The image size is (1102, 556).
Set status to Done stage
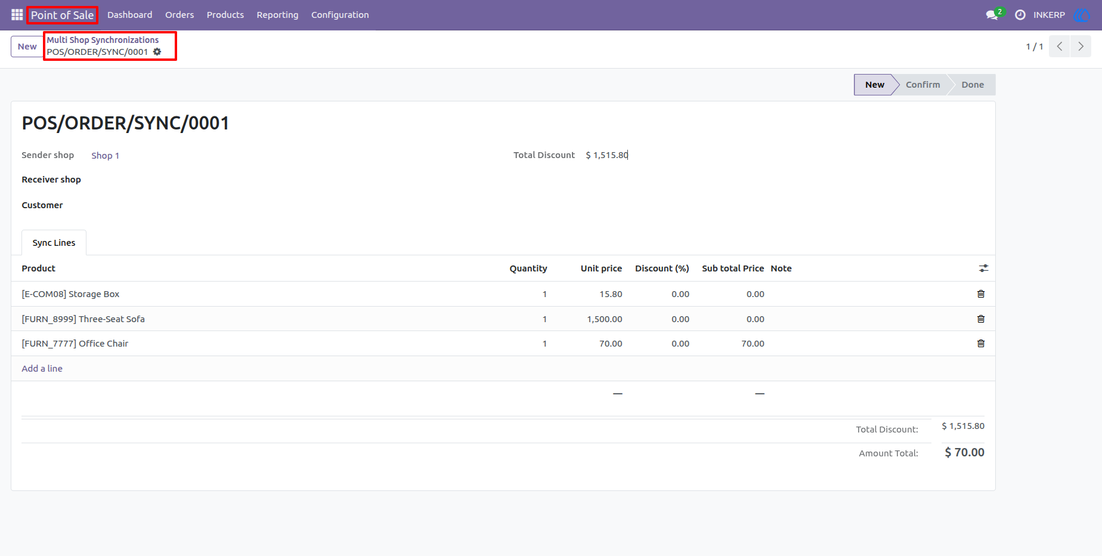coord(973,85)
